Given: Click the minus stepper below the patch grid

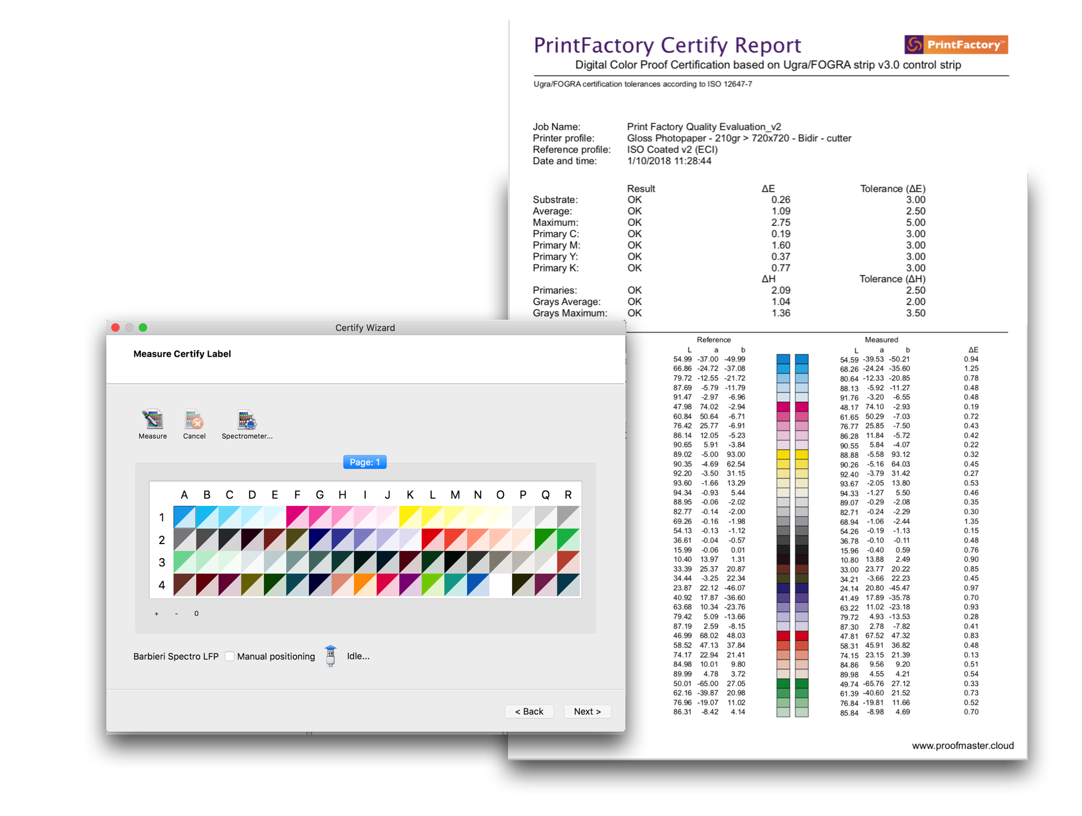Looking at the screenshot, I should [176, 613].
